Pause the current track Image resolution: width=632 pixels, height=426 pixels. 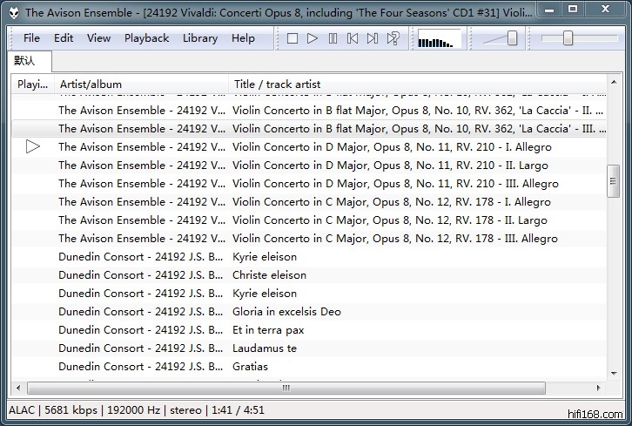tap(333, 38)
